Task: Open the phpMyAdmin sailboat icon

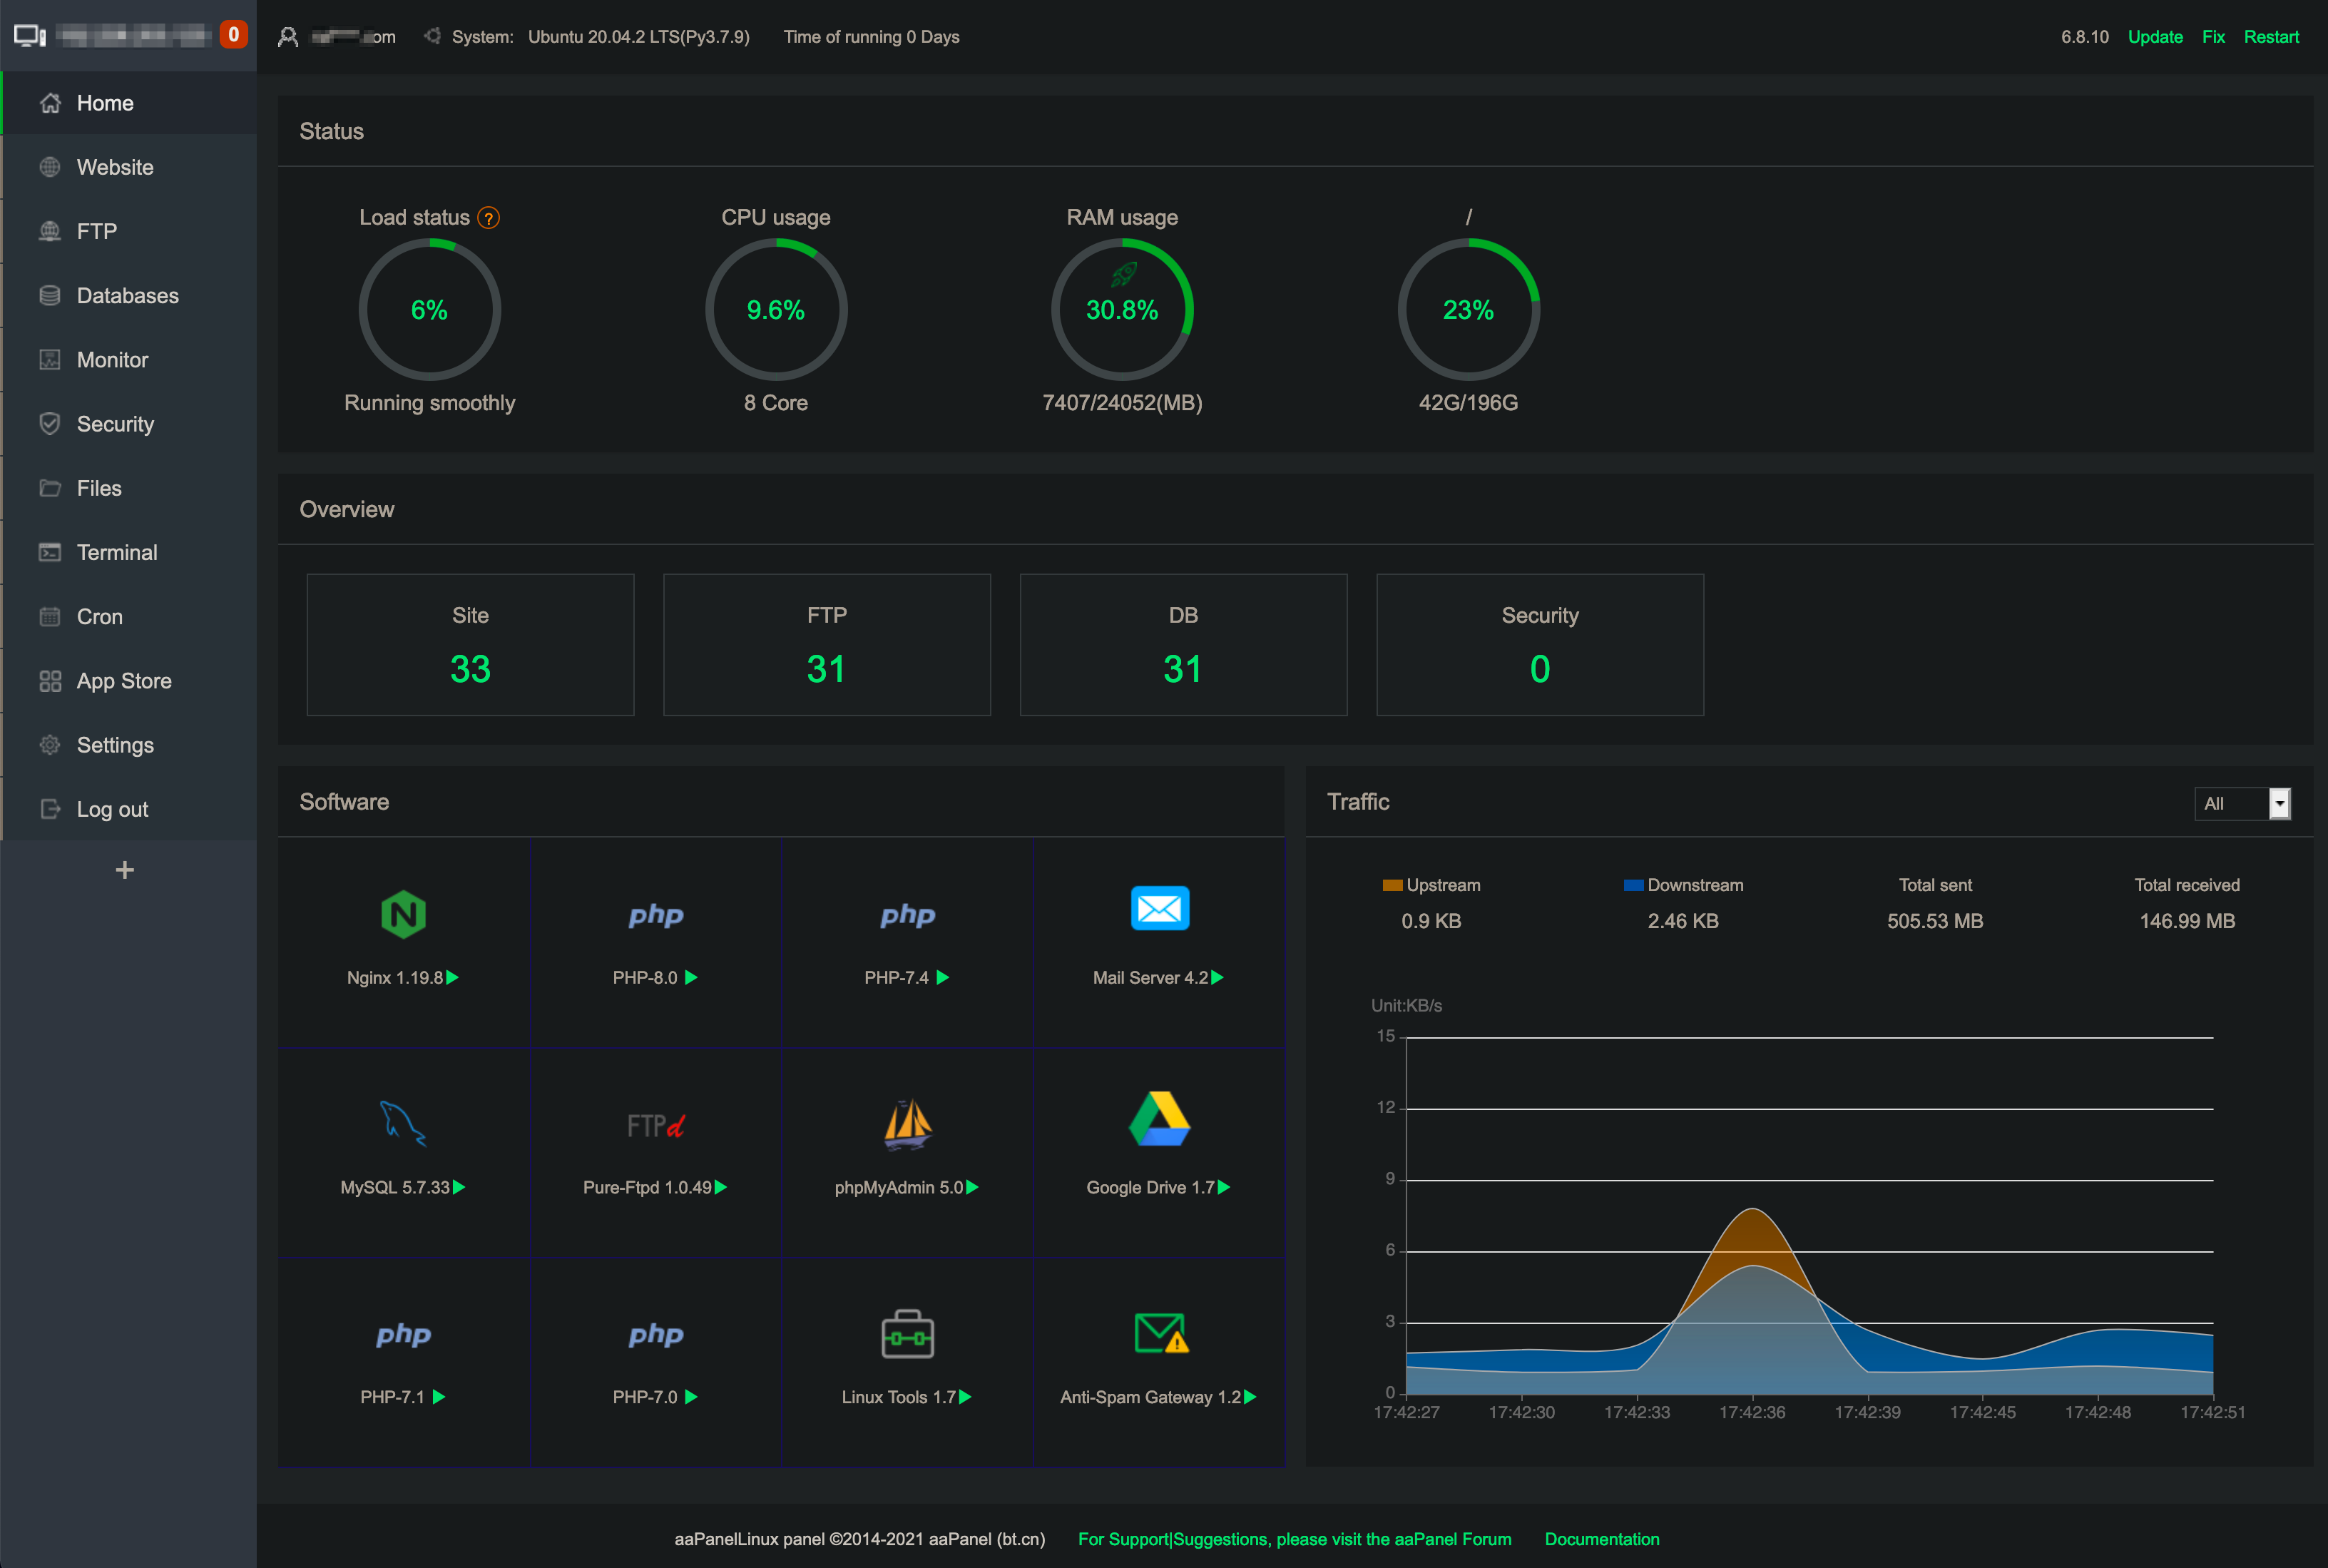Action: [907, 1123]
